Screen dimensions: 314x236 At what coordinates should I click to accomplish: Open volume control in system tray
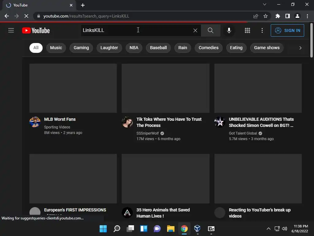tap(285, 229)
